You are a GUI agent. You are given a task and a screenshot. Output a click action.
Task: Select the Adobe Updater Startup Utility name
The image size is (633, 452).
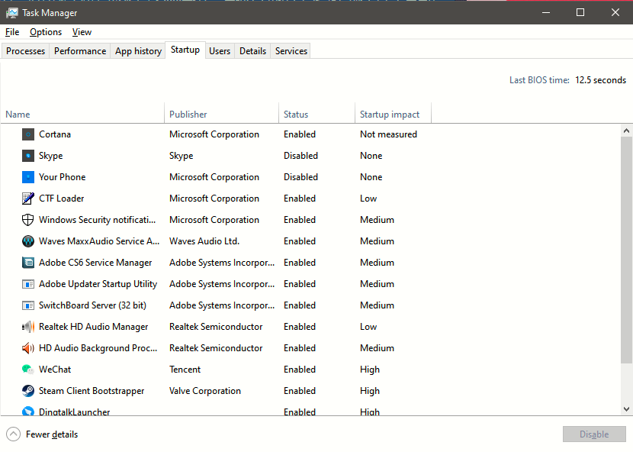tap(98, 284)
